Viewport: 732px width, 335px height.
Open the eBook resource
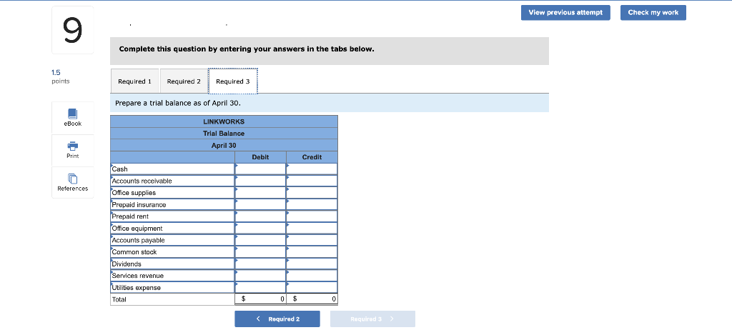pyautogui.click(x=72, y=118)
